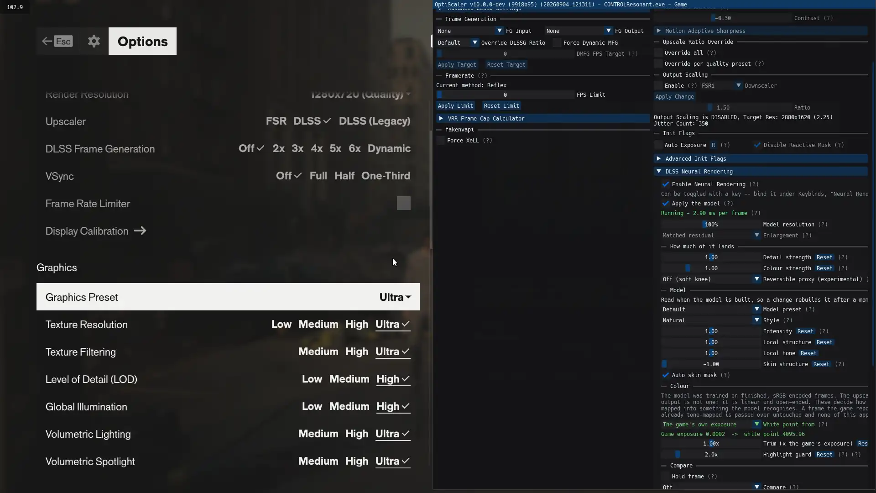Screen dimensions: 876x493
Task: Select DLSS (Legacy) upscaler option
Action: [375, 121]
